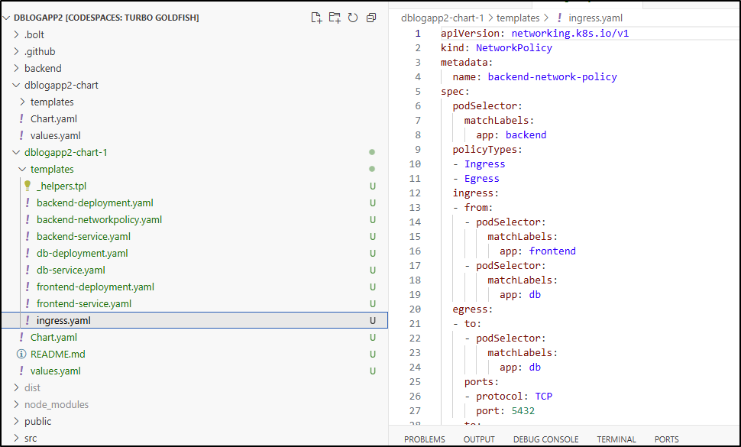
Task: Click the lightbulb icon beside _helpers.tpl
Action: (28, 186)
